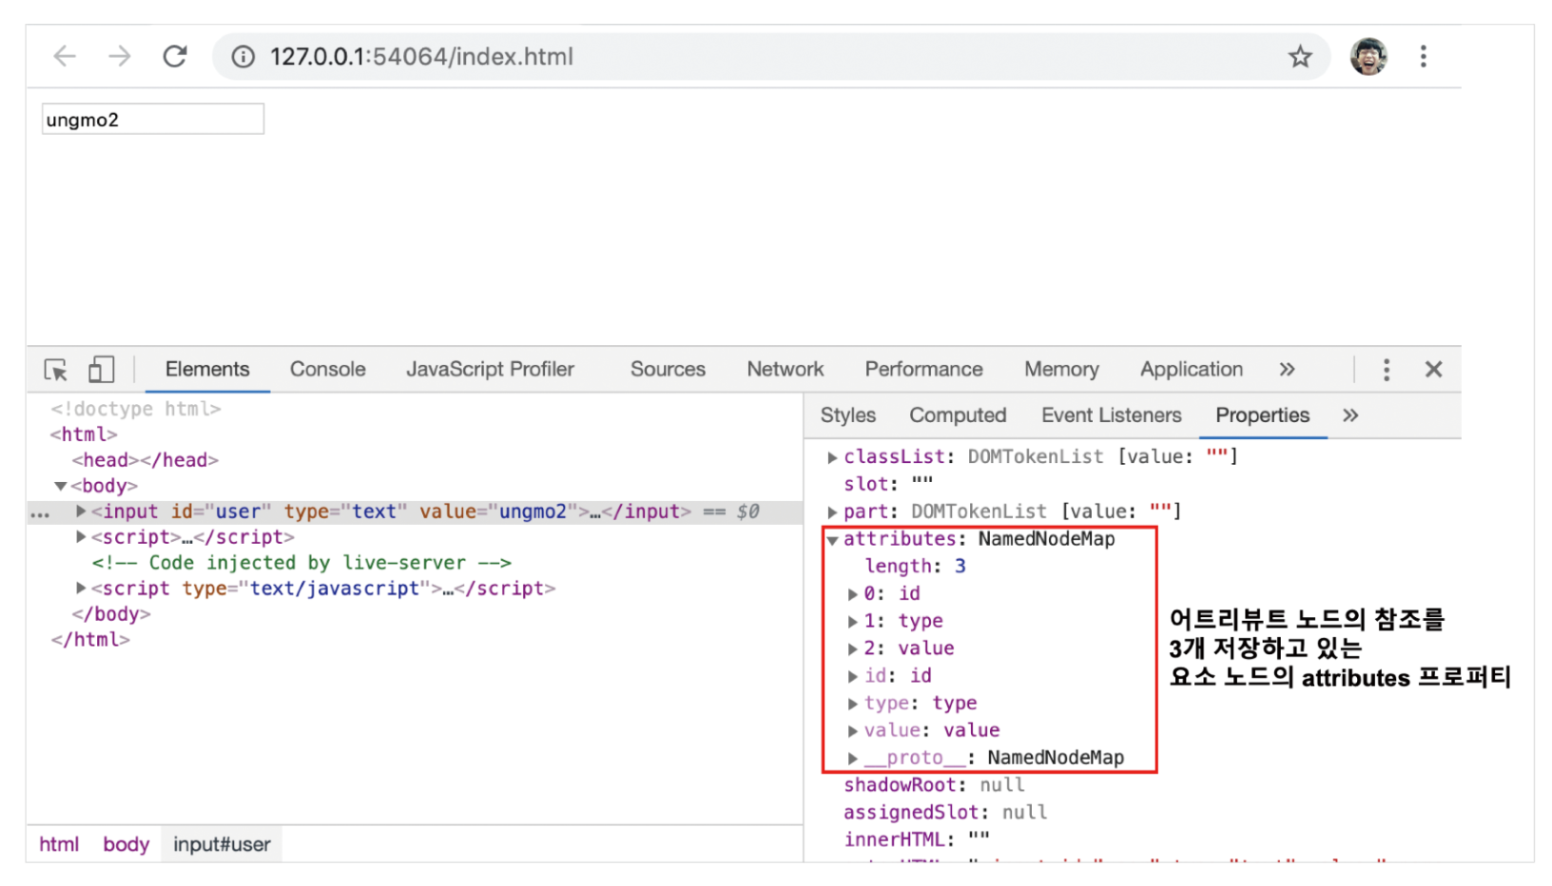The width and height of the screenshot is (1552, 886).
Task: Open DevTools customize three-dot menu
Action: [x=1386, y=370]
